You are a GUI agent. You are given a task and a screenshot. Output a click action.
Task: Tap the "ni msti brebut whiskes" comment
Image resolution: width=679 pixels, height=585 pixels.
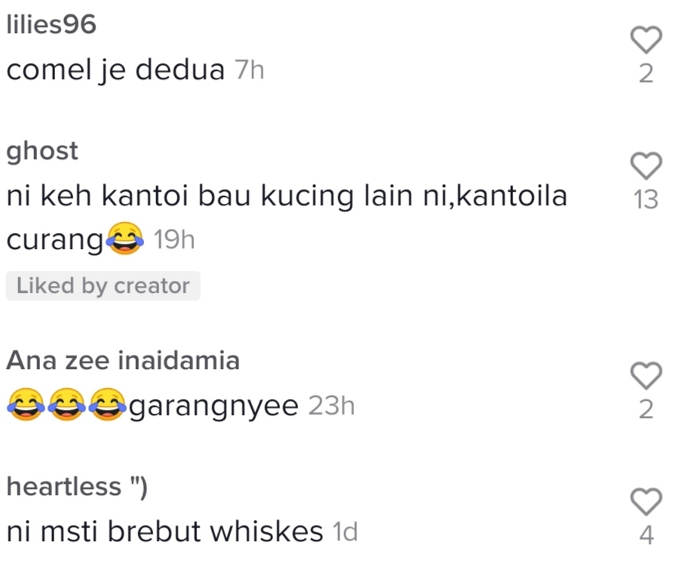(x=165, y=531)
